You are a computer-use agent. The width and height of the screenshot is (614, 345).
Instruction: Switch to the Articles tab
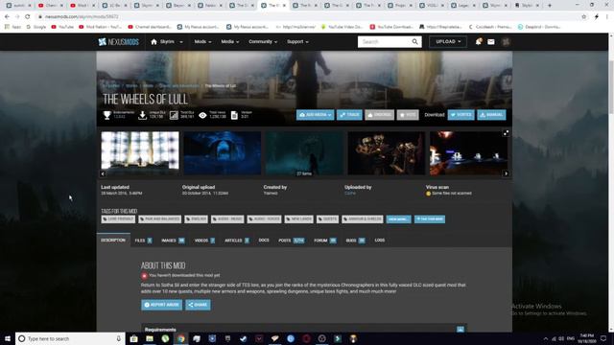[x=237, y=241]
